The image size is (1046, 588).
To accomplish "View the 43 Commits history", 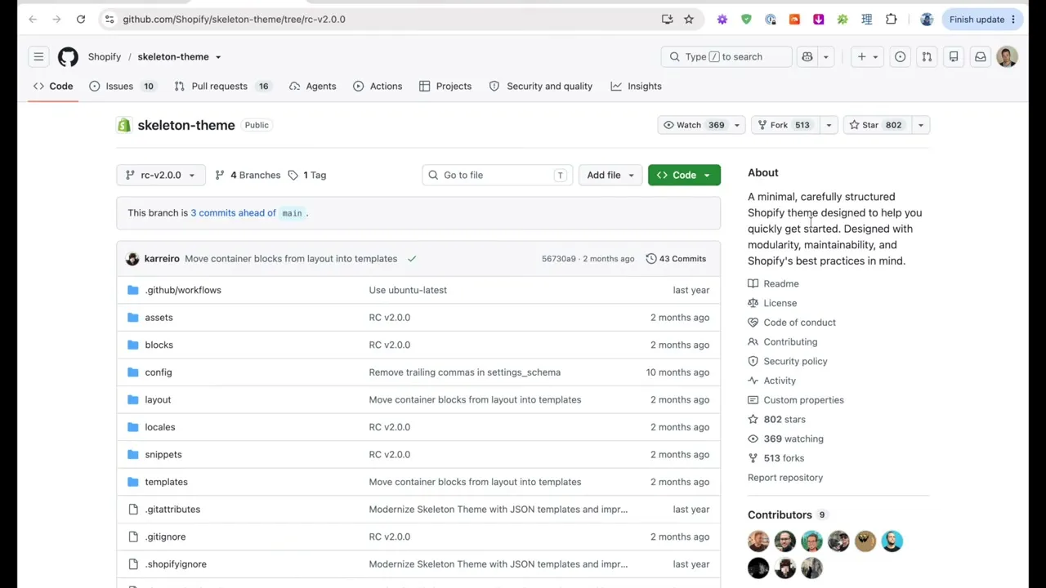I will tap(676, 259).
